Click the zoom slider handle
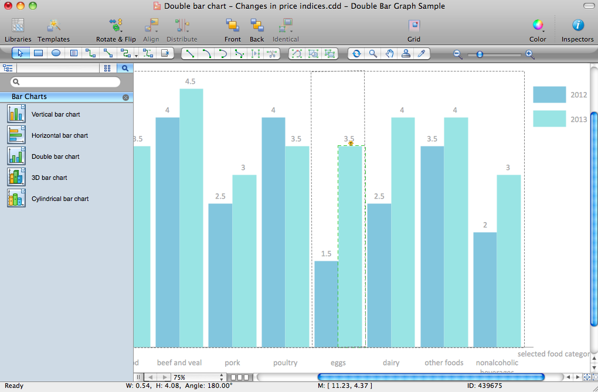This screenshot has height=392, width=598. click(480, 54)
